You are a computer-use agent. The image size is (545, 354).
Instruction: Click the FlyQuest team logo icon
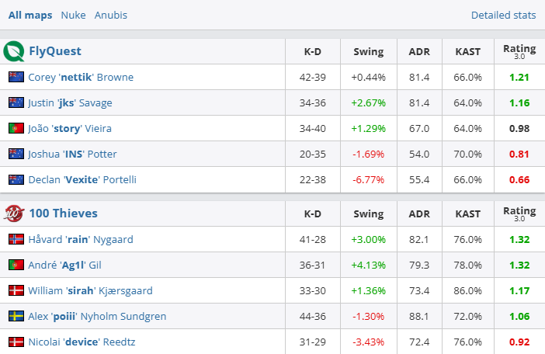point(13,52)
